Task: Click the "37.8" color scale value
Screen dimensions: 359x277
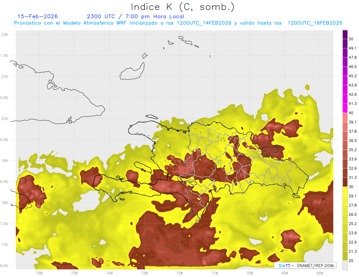Action: pos(353,131)
